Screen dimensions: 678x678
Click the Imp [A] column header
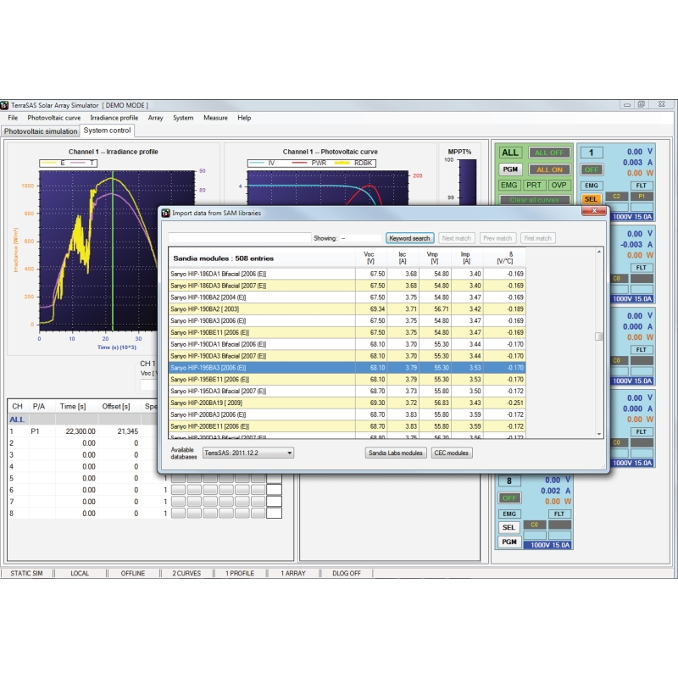tap(466, 258)
